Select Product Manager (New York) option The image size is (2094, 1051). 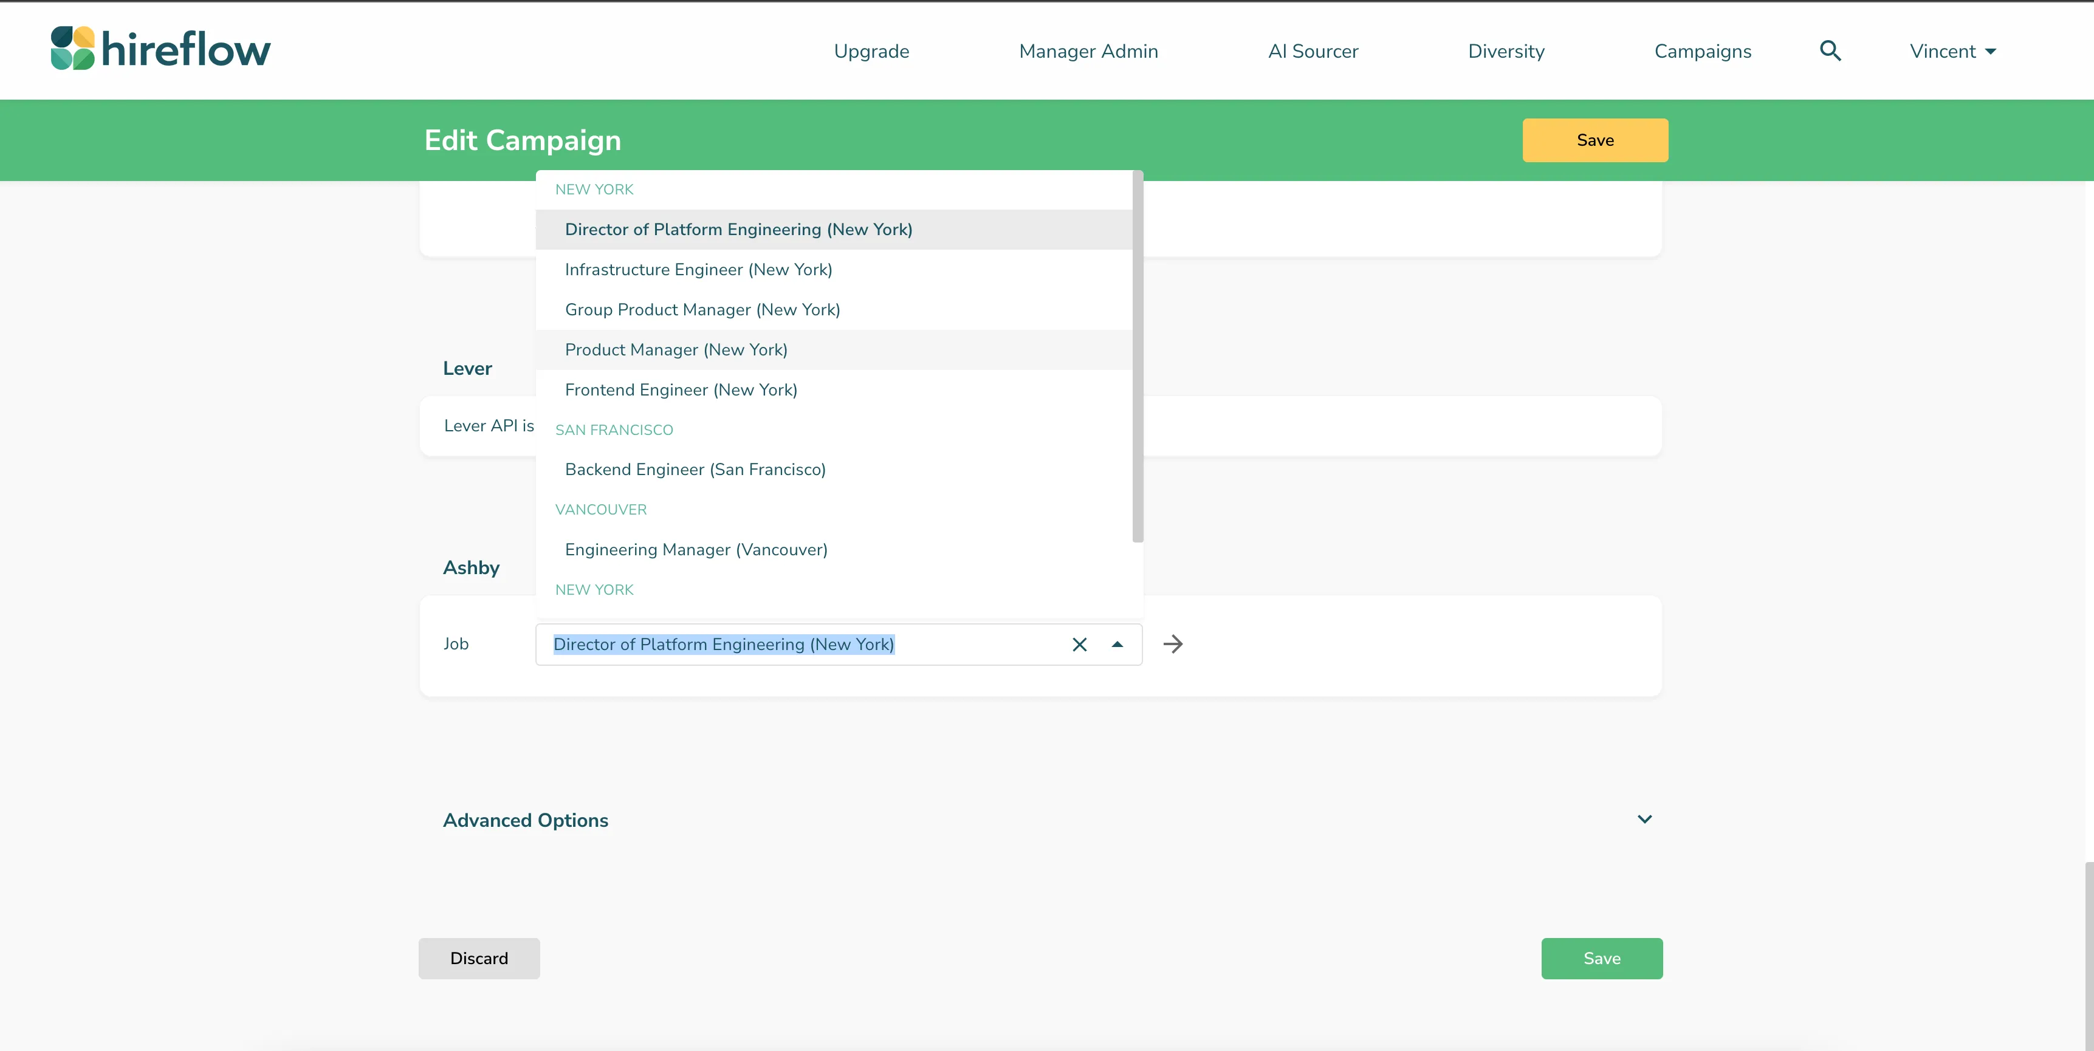834,349
